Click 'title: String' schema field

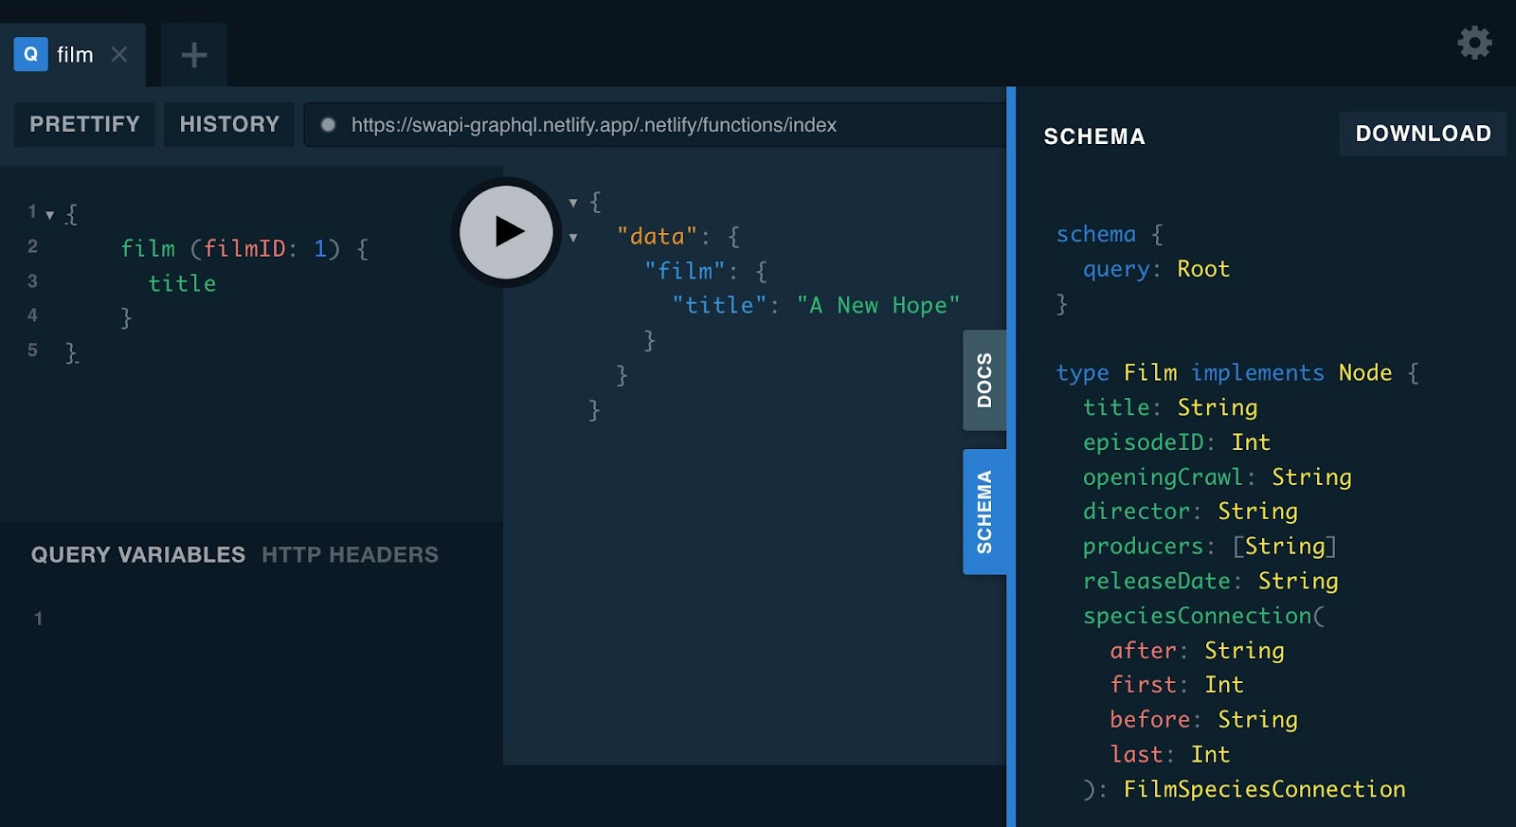[x=1170, y=407]
